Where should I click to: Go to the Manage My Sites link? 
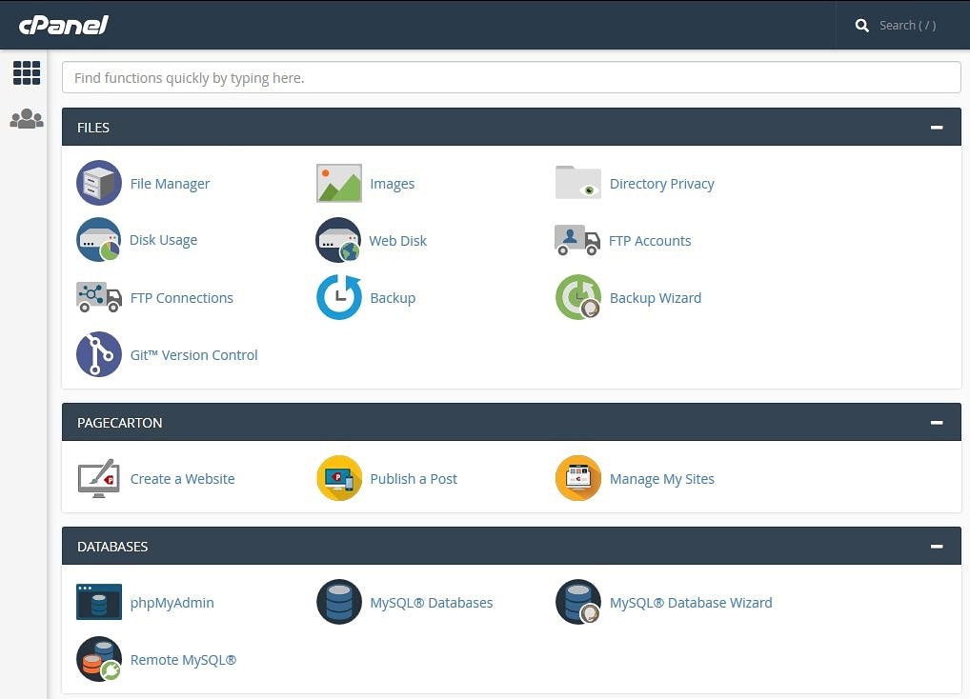[662, 479]
